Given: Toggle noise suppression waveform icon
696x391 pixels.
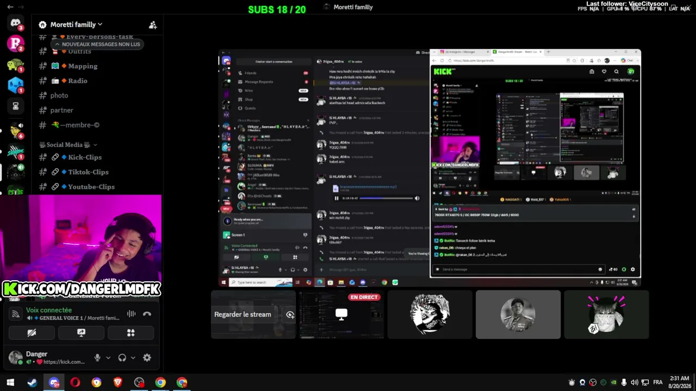Looking at the screenshot, I should click(131, 314).
